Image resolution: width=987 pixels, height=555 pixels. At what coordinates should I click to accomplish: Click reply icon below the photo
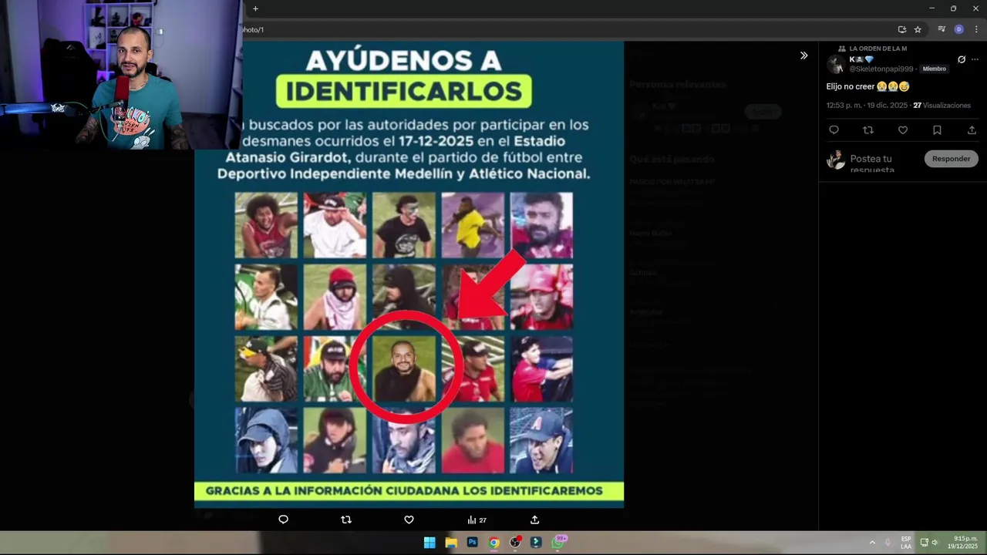click(x=283, y=520)
